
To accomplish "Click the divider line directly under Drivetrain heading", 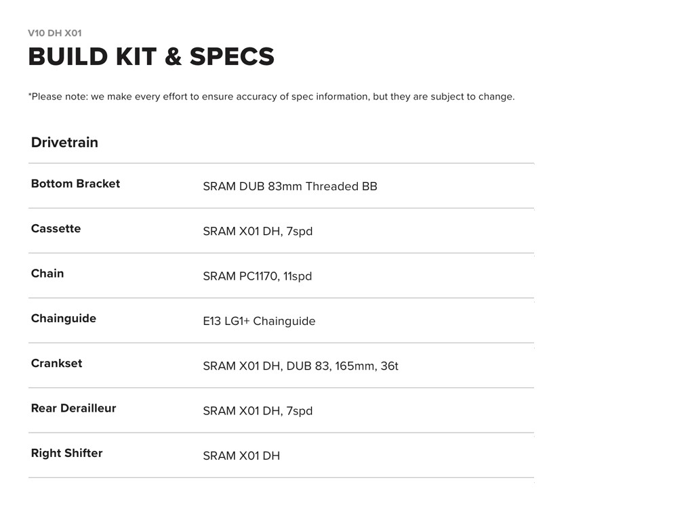I will point(281,163).
